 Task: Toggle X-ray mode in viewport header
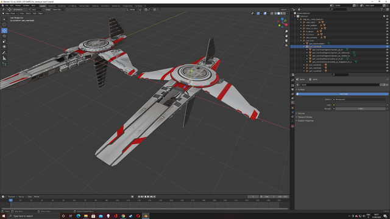point(272,13)
